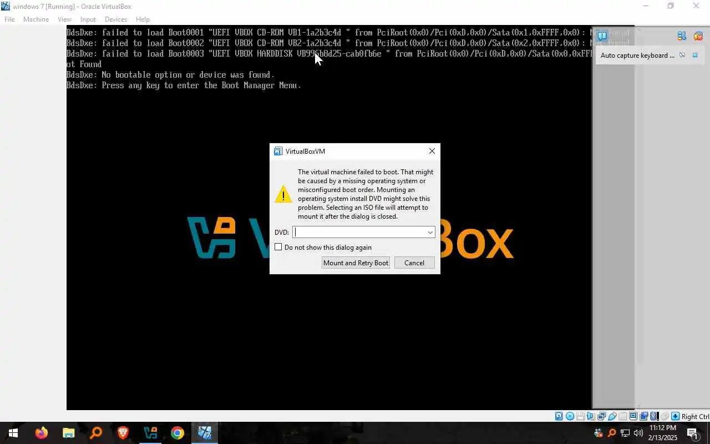Screen dimensions: 710x444
Task: Click the keyboard capture arrow indicator
Action: [x=676, y=416]
